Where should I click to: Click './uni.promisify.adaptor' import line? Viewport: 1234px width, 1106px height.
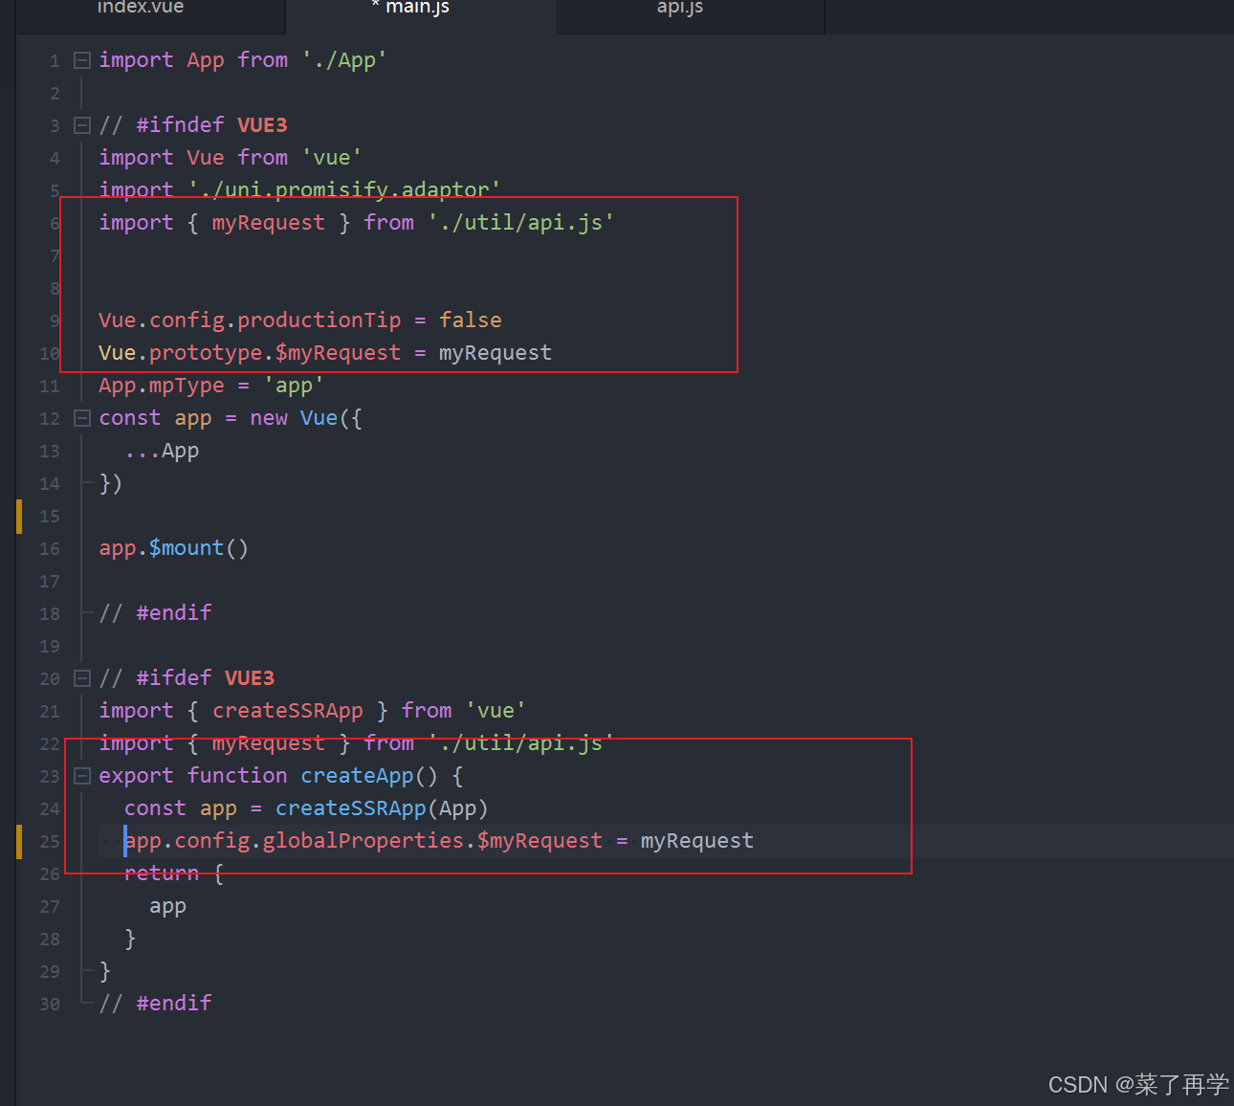(299, 189)
